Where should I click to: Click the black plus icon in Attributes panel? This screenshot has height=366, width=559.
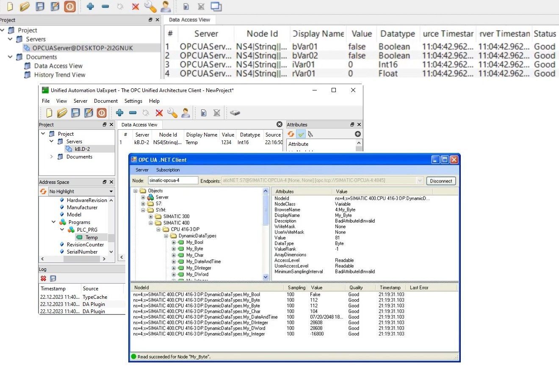pos(358,134)
